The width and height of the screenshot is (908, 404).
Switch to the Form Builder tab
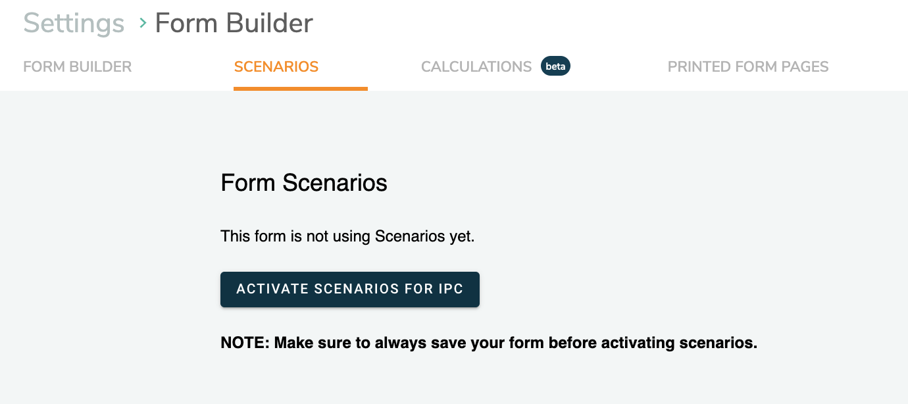click(78, 67)
